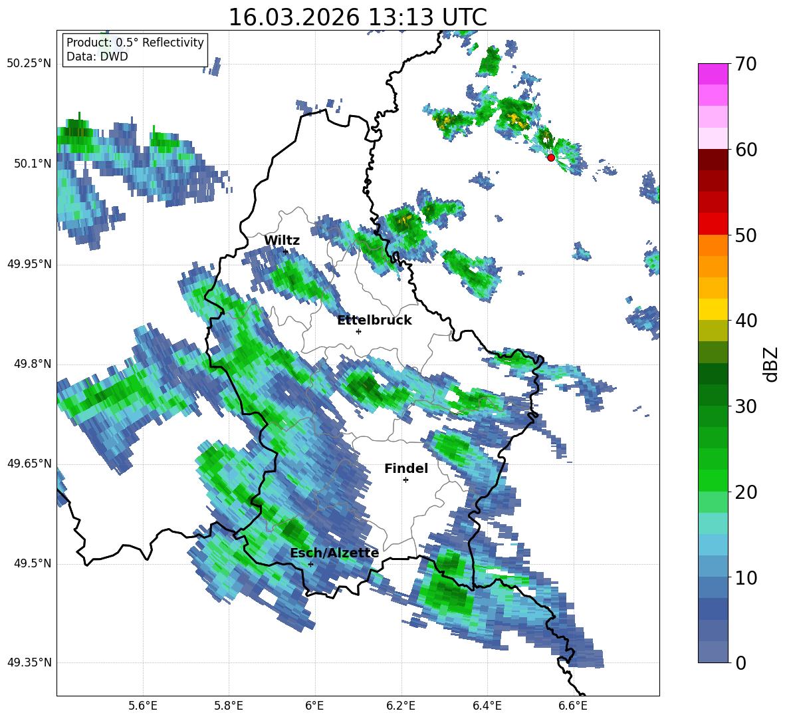This screenshot has height=719, width=787.
Task: Click the 6.4°E longitude tick label
Action: 487,706
